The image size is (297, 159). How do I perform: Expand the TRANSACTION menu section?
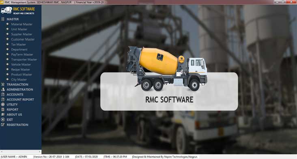point(17,85)
